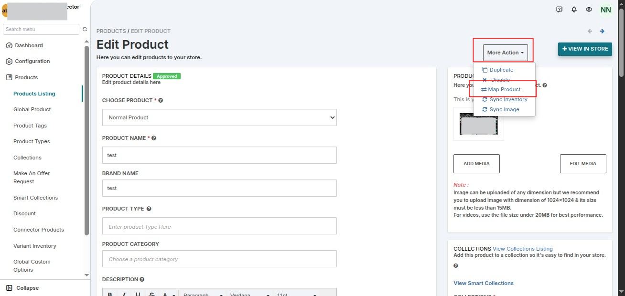This screenshot has height=296, width=625.
Task: Select Map Product menu entry
Action: click(505, 89)
